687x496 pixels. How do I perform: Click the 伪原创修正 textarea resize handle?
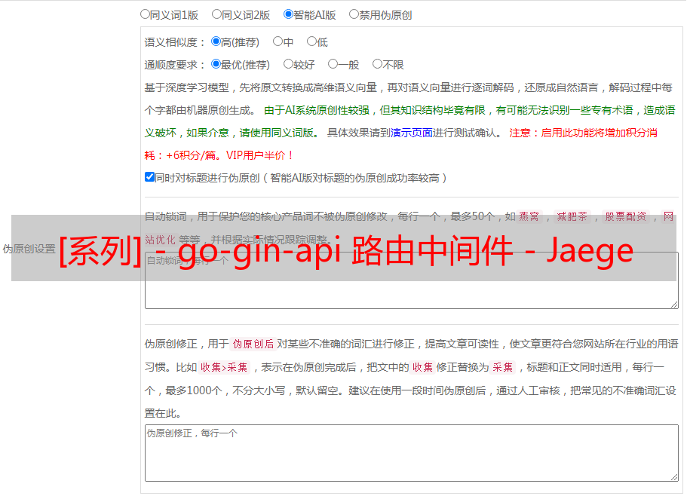pos(673,476)
